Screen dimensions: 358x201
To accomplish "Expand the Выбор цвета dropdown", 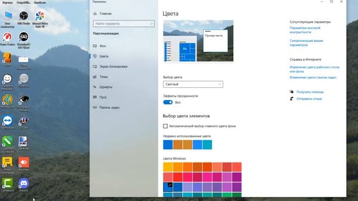I will [193, 84].
